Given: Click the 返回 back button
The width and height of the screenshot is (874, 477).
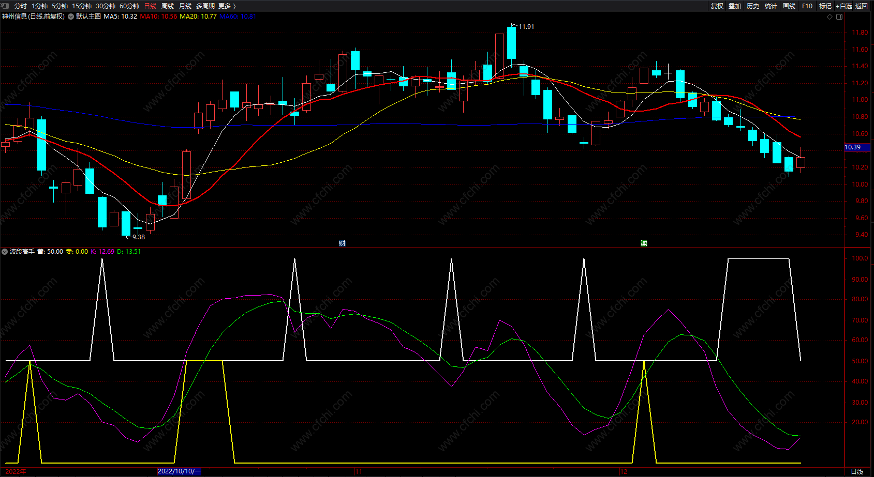Looking at the screenshot, I should [862, 6].
